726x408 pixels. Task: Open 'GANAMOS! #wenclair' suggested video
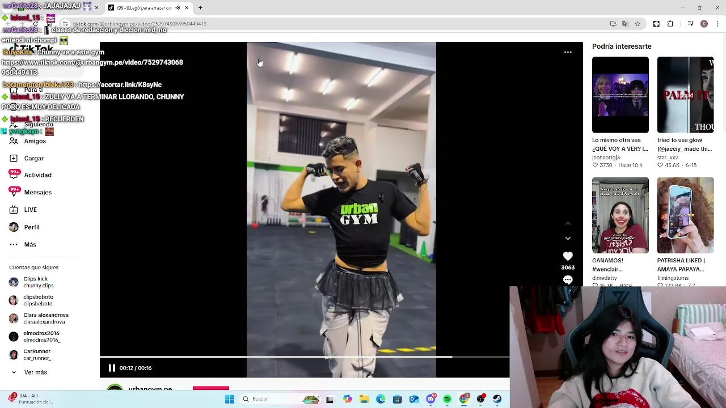621,215
